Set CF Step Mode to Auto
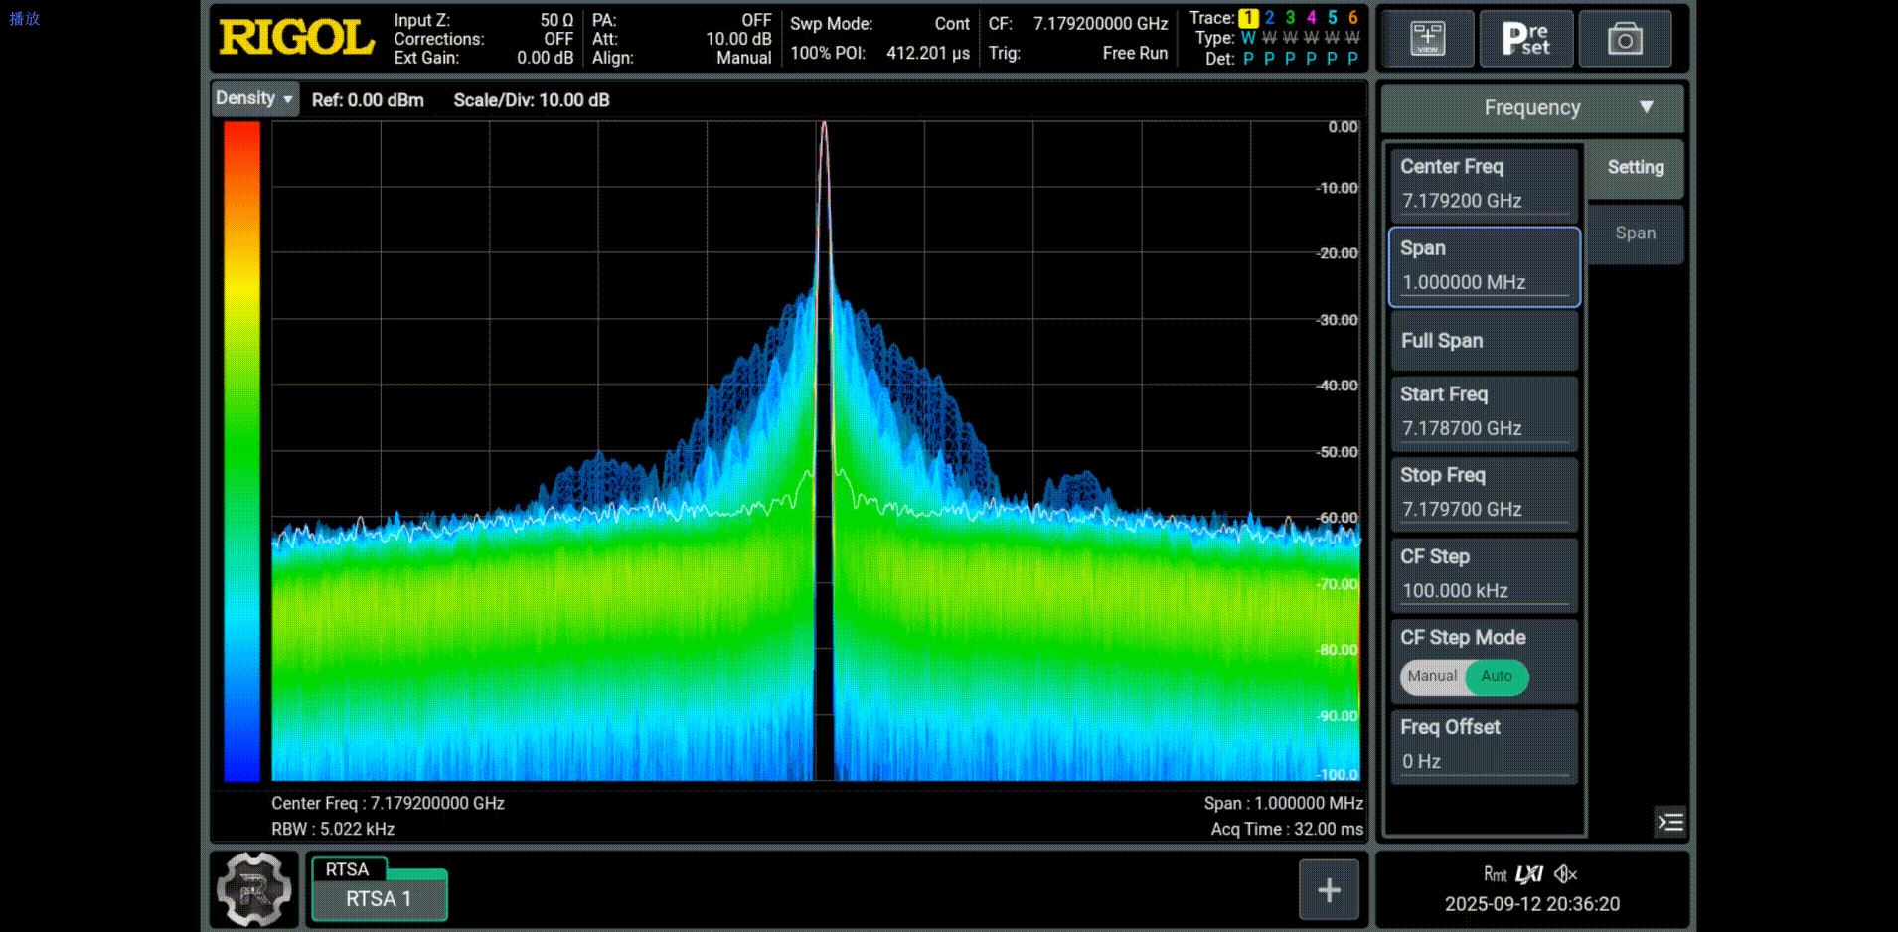 pyautogui.click(x=1497, y=677)
